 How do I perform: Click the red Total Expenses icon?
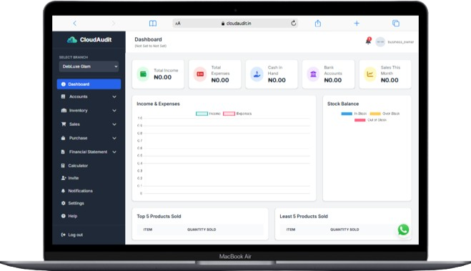click(199, 74)
